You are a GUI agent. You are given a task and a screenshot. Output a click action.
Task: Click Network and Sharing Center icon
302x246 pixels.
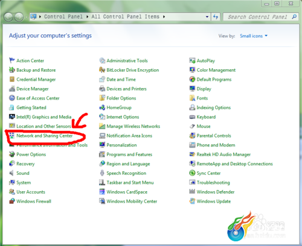pos(12,136)
